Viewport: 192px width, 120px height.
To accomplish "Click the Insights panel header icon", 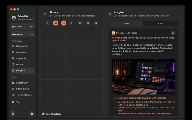I will [x=110, y=14].
